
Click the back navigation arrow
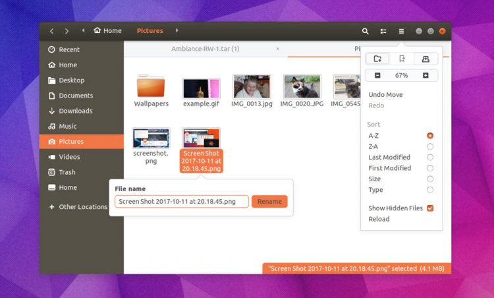pos(52,31)
